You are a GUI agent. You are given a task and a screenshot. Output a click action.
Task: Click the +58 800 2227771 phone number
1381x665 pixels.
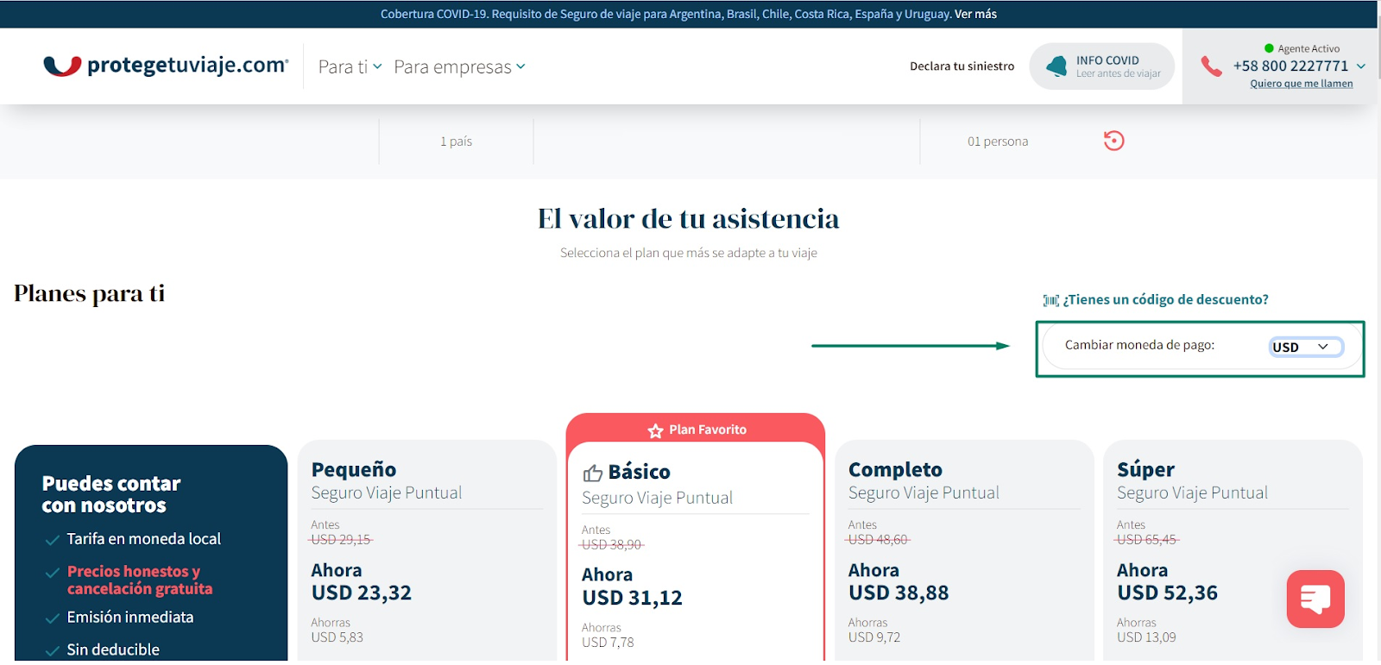(1290, 66)
